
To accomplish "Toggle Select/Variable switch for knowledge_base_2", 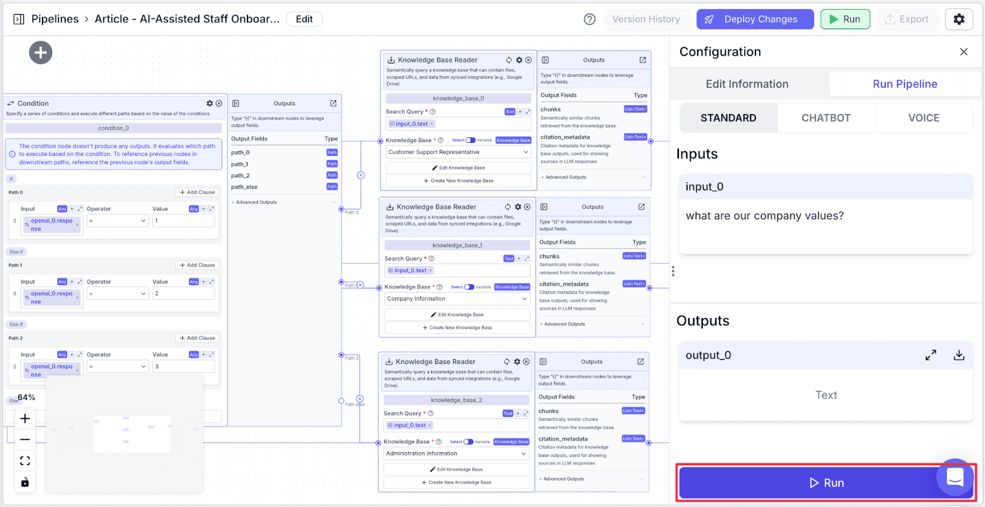I will coord(468,442).
